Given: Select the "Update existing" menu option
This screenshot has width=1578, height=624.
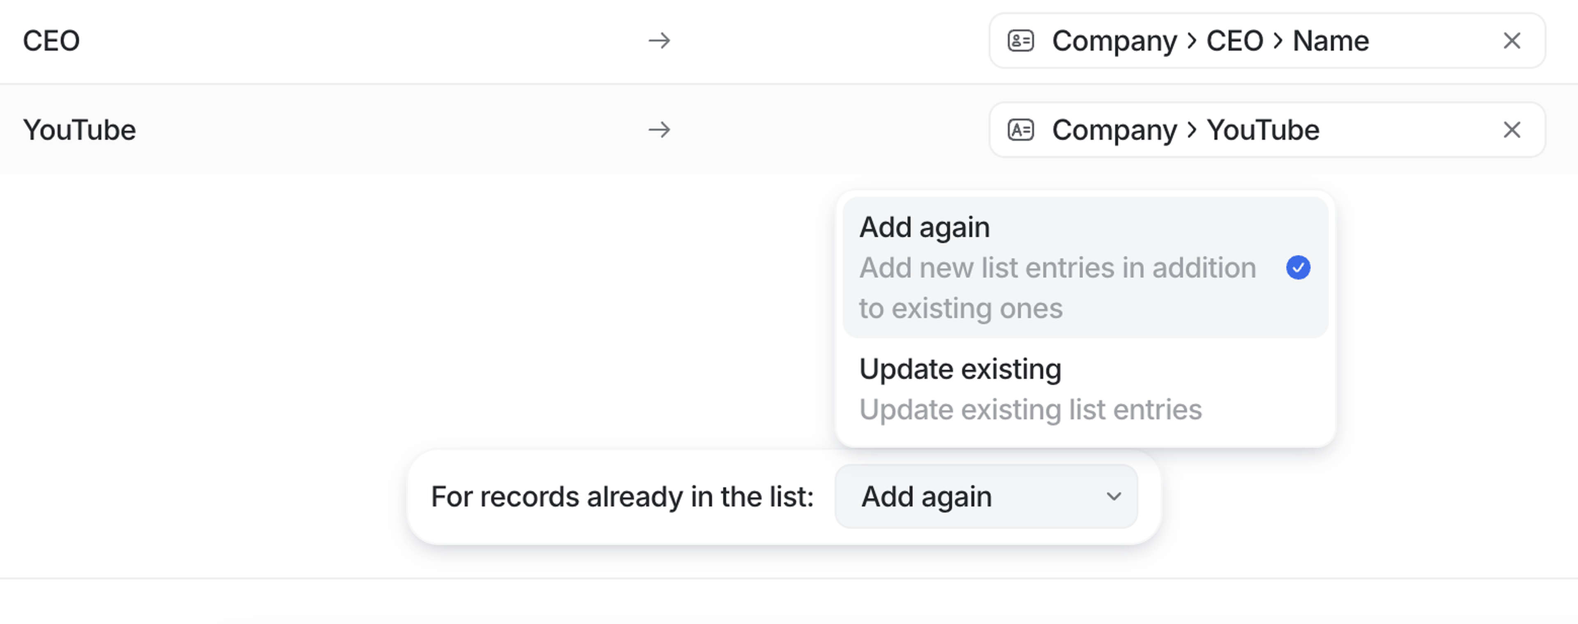Looking at the screenshot, I should pyautogui.click(x=960, y=369).
